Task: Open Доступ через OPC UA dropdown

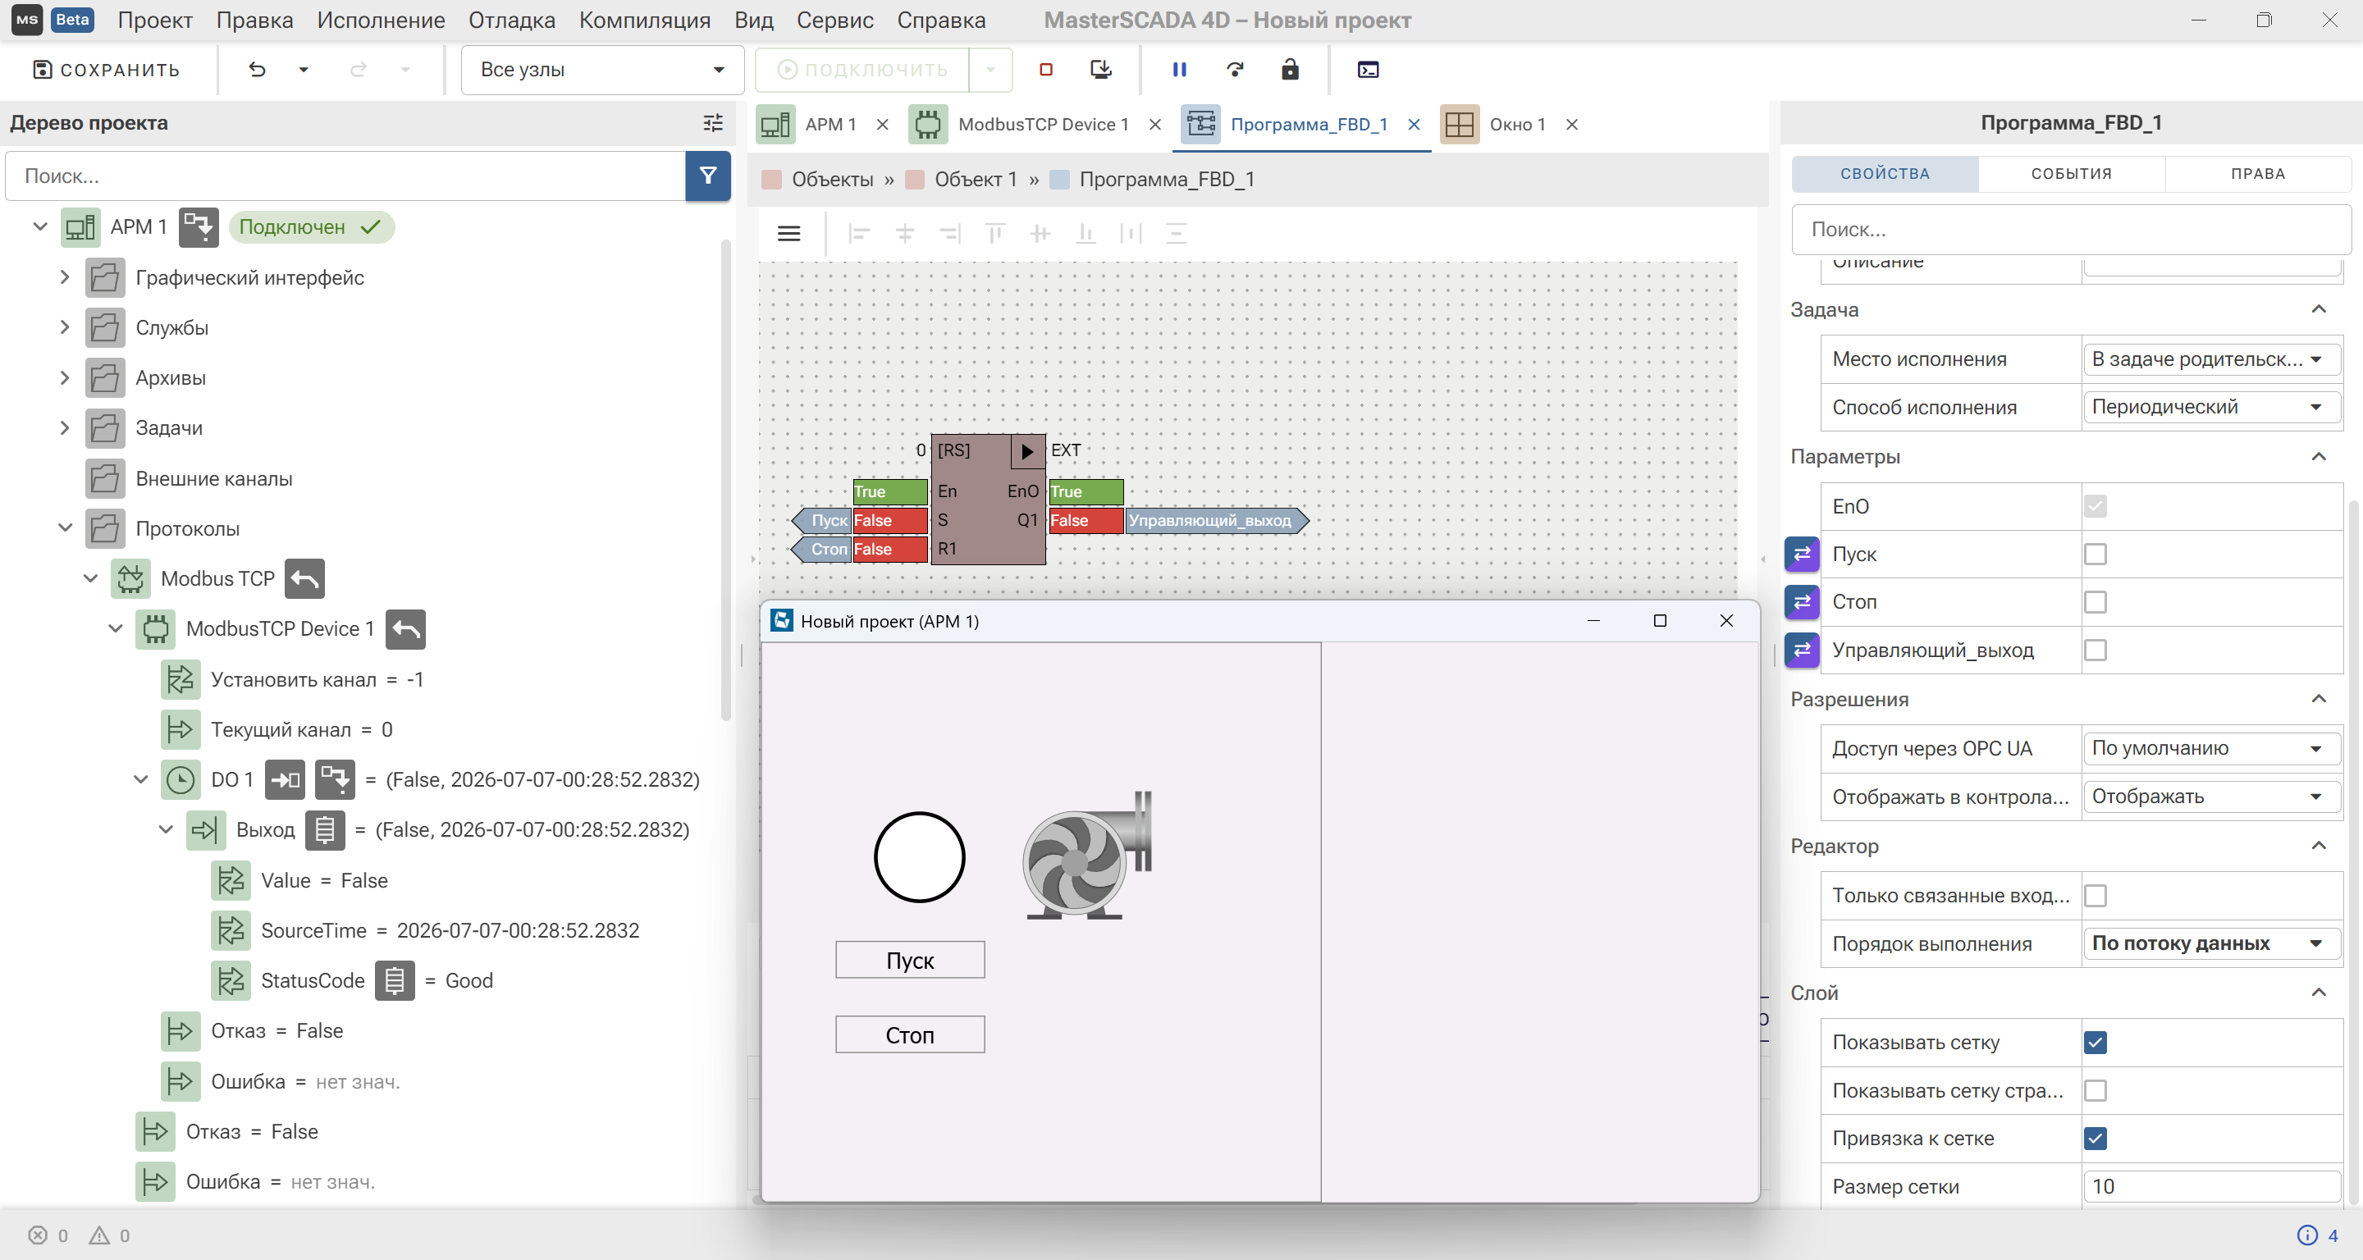Action: pyautogui.click(x=2210, y=748)
